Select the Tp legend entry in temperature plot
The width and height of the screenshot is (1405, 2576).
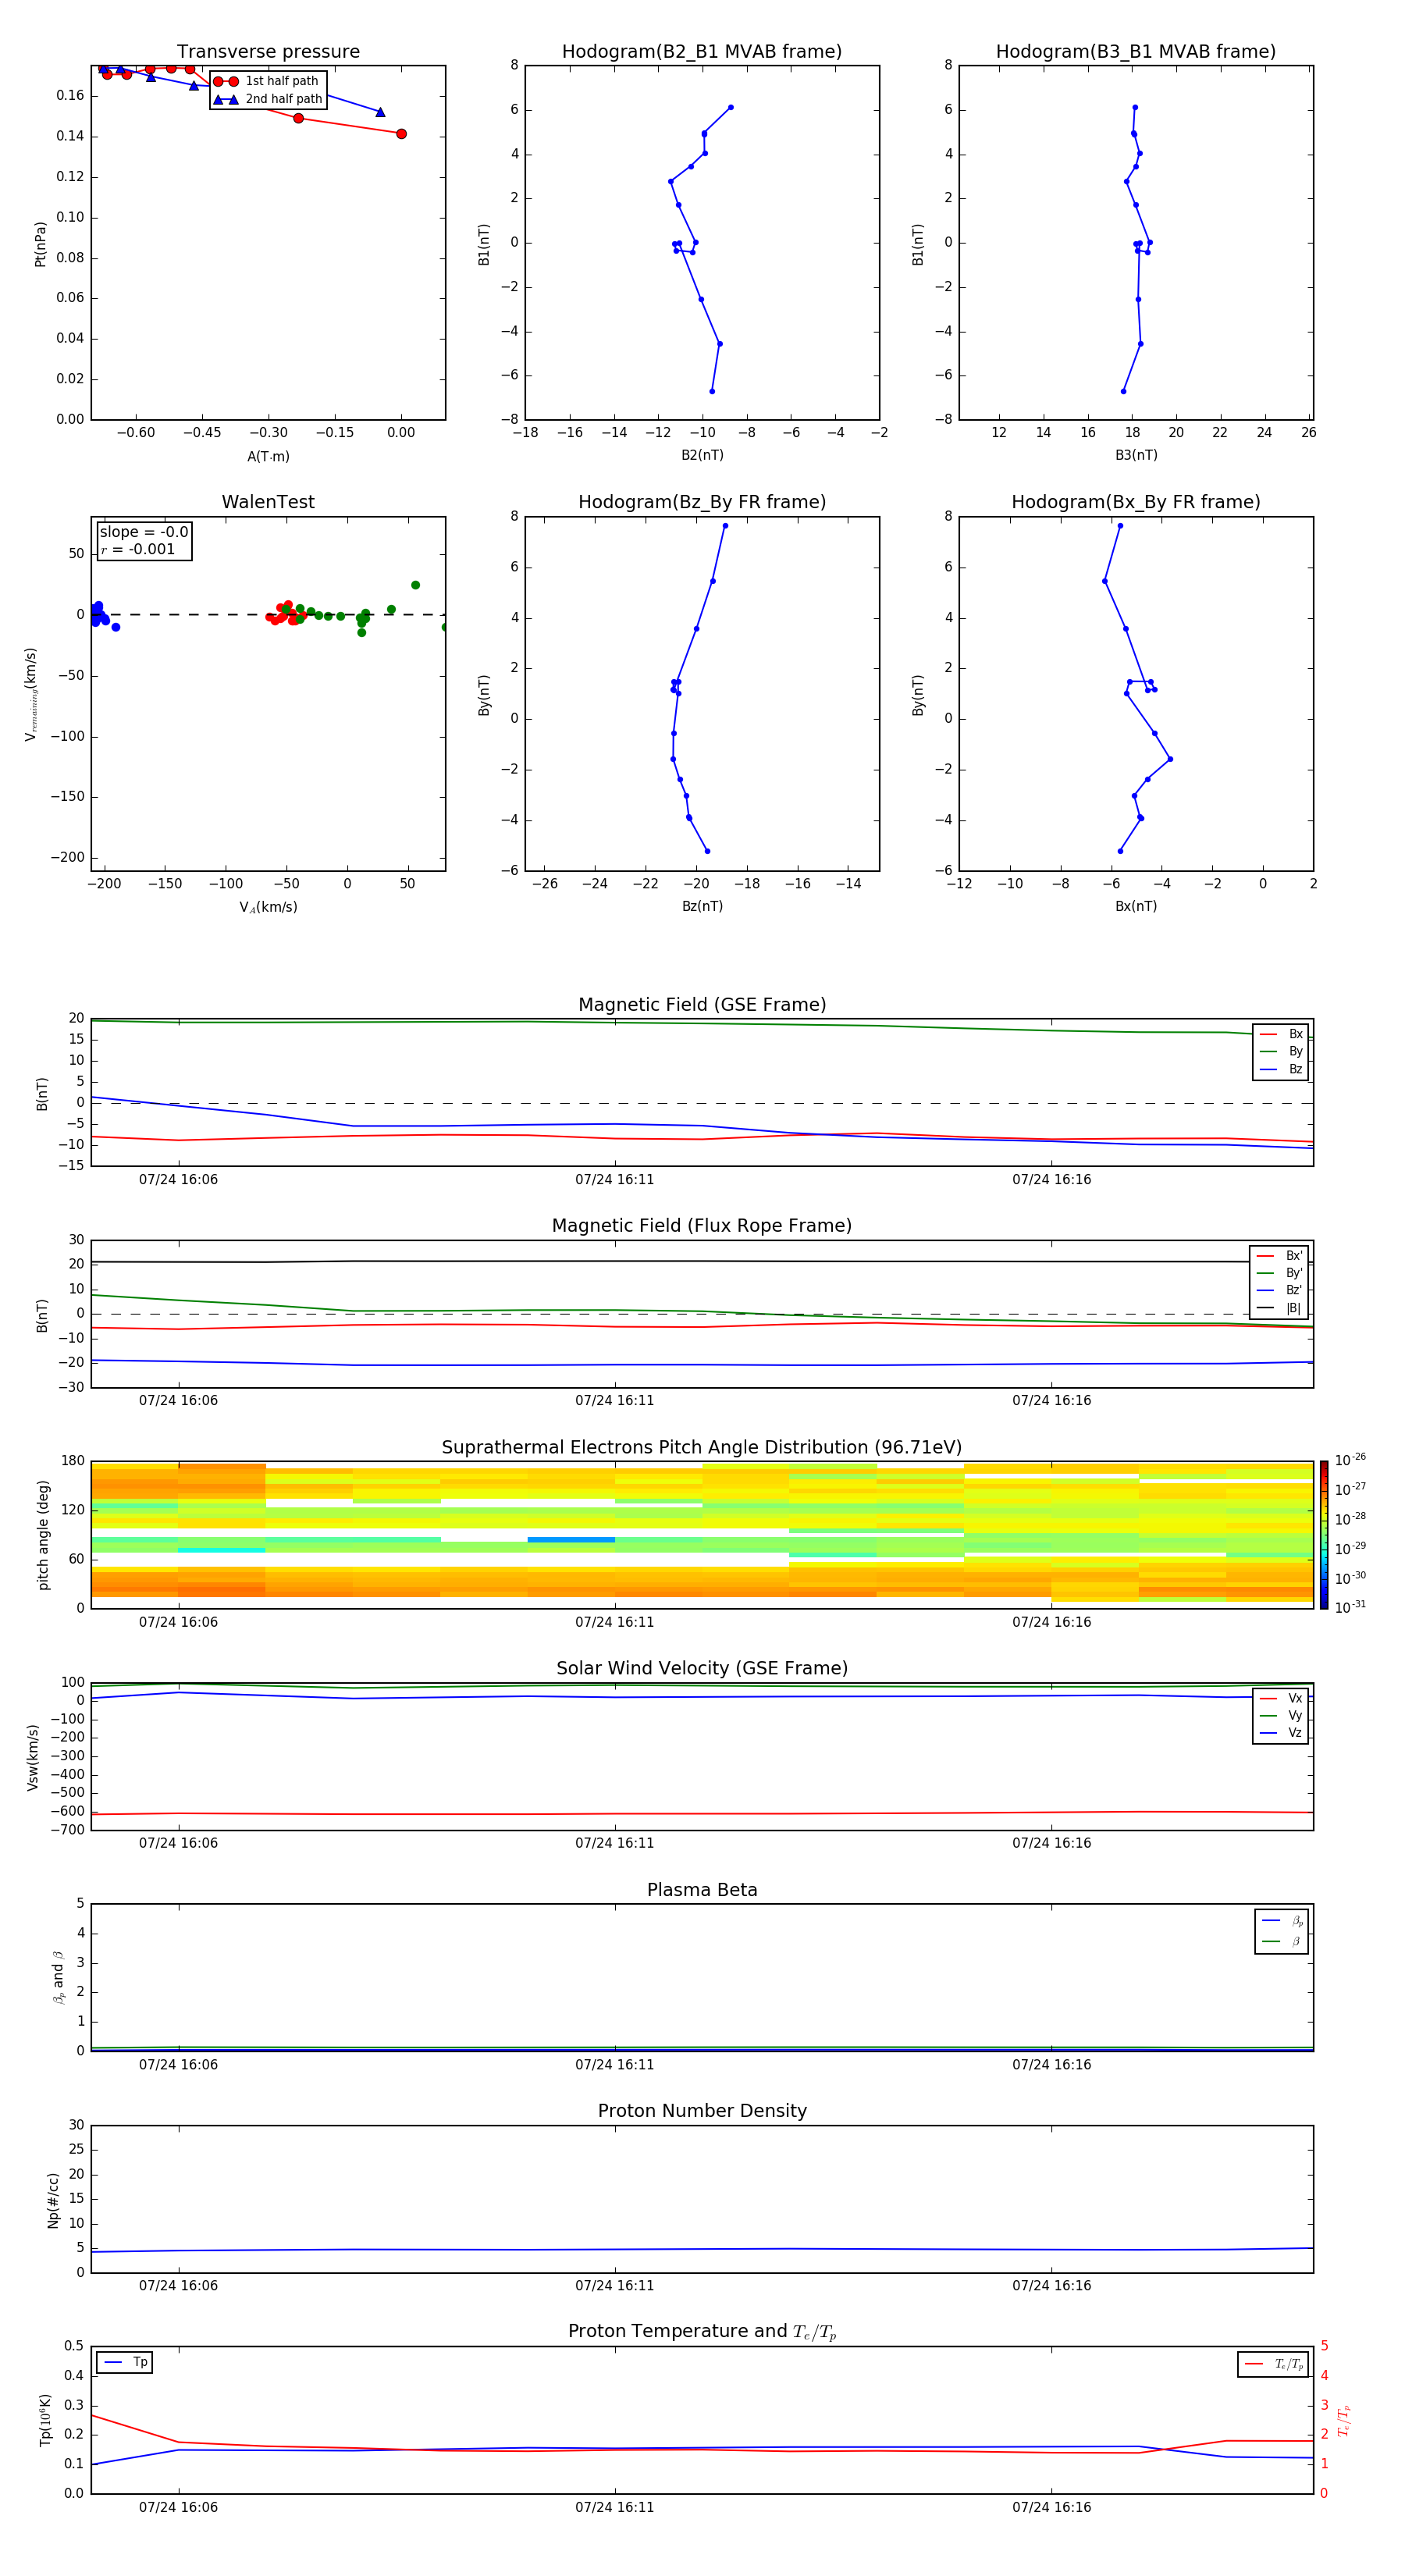pos(125,2362)
